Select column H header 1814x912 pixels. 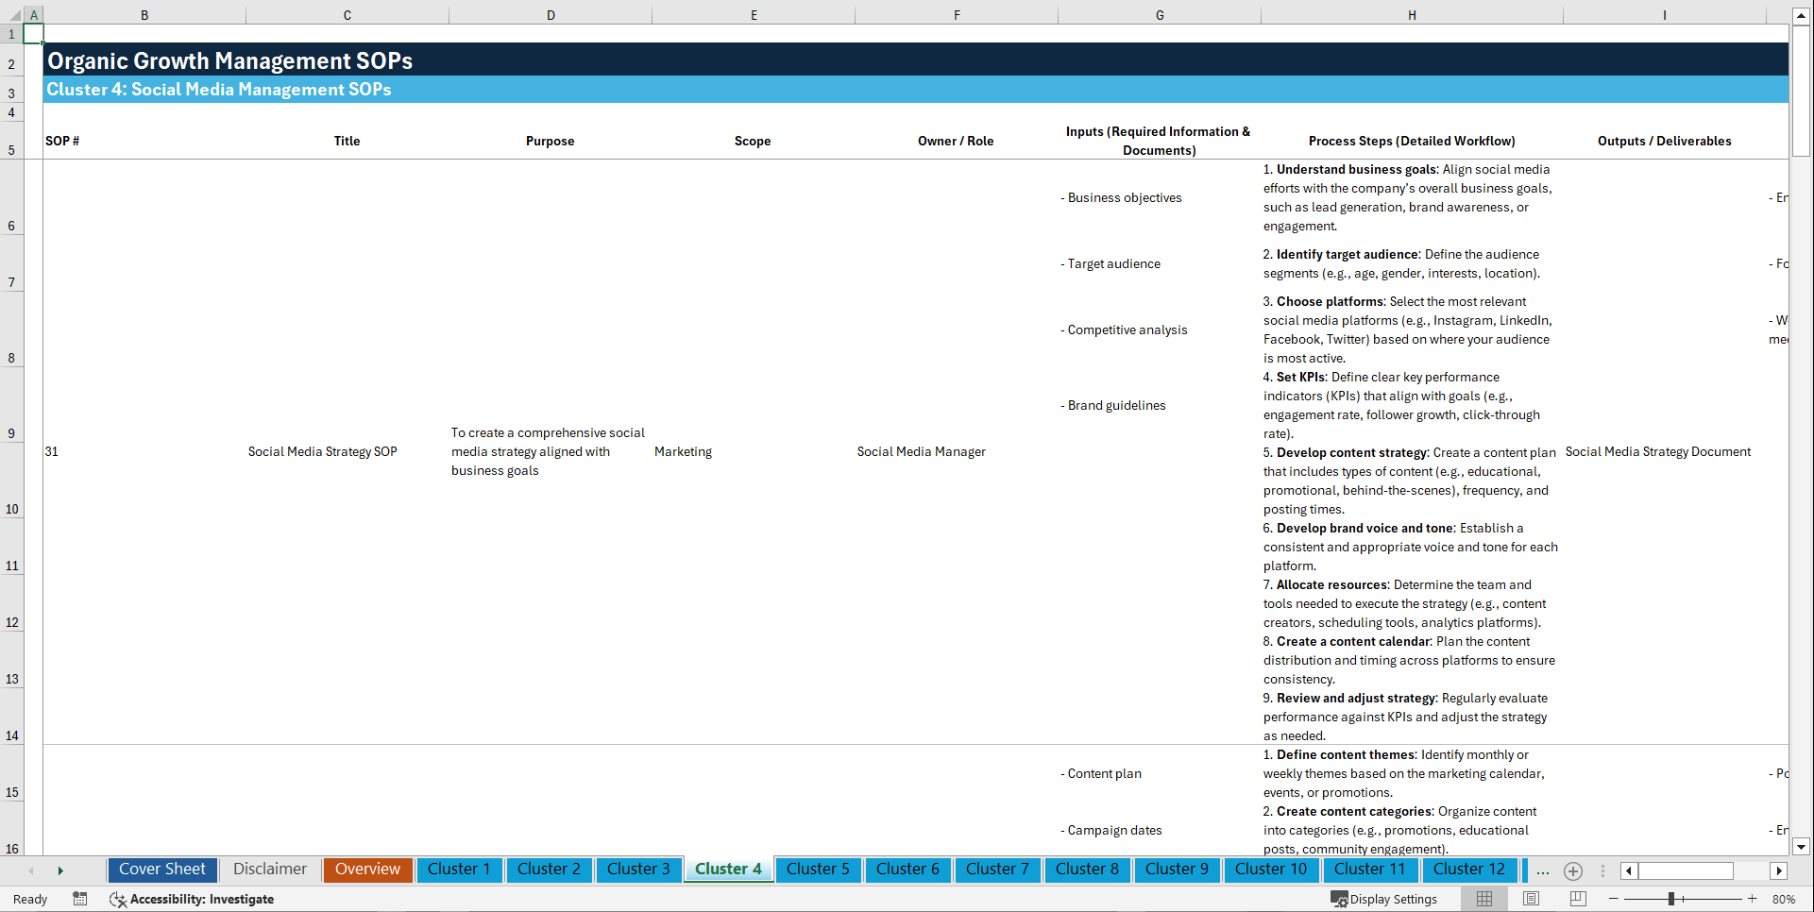click(1411, 14)
